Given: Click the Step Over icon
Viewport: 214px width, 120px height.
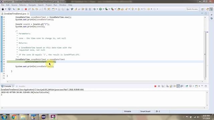Looking at the screenshot, I should [x=37, y=9].
